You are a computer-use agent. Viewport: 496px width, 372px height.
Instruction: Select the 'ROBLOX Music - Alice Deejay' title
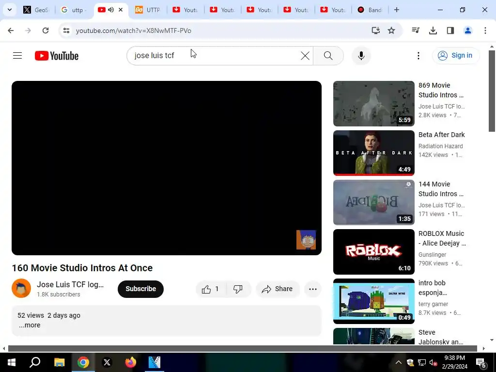pos(442,238)
